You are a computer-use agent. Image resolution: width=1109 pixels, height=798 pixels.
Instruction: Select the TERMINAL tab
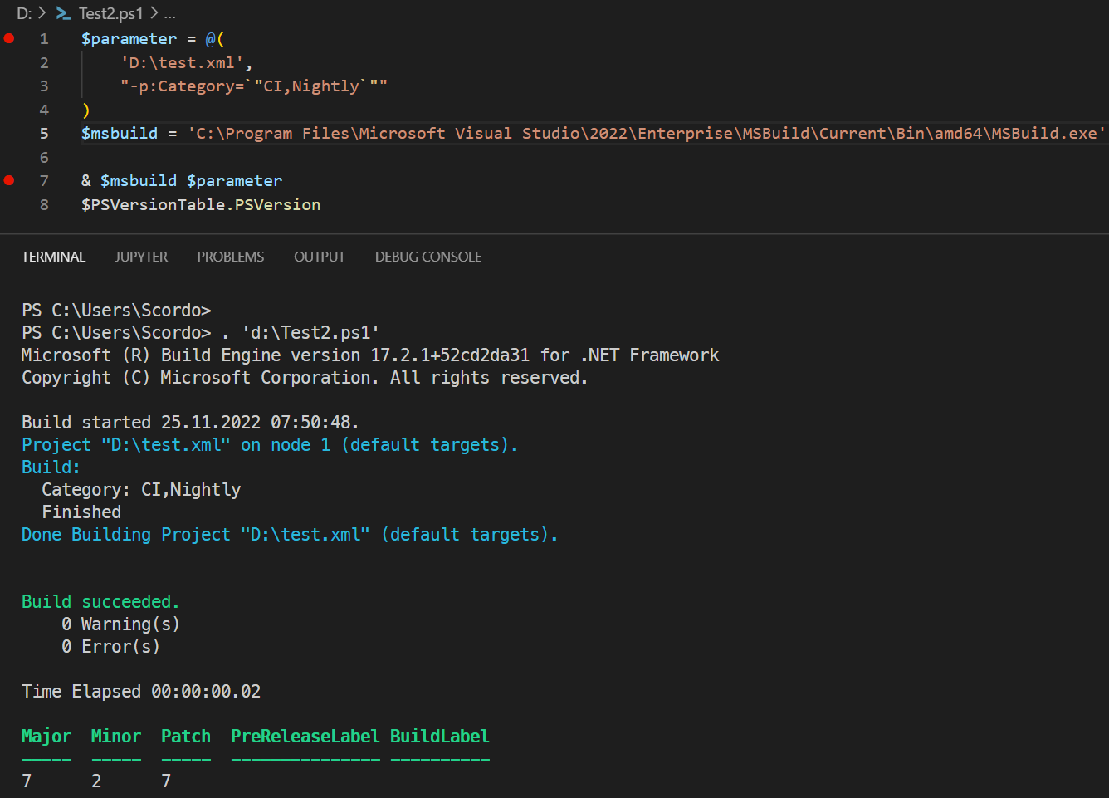[x=52, y=257]
